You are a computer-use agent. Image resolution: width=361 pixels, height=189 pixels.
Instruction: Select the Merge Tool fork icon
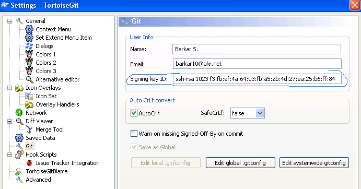(29, 129)
